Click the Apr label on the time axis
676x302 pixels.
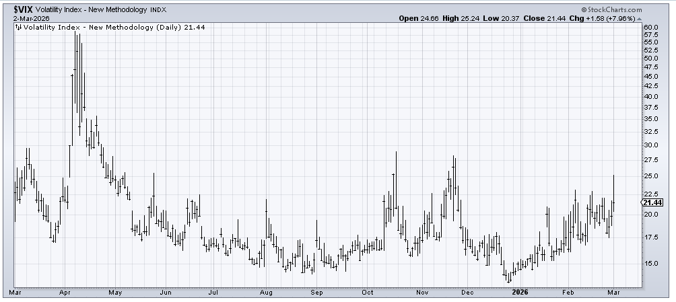(65, 293)
